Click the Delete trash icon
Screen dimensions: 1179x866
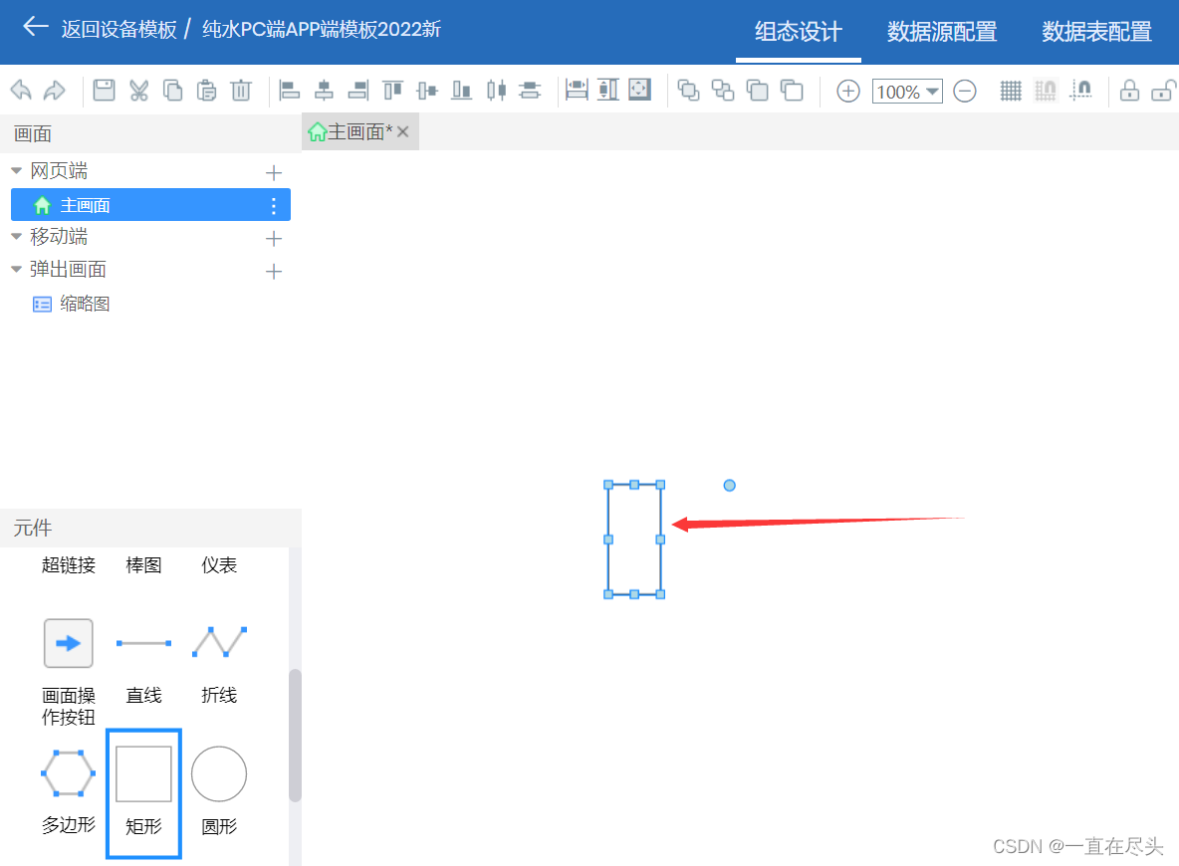coord(240,90)
